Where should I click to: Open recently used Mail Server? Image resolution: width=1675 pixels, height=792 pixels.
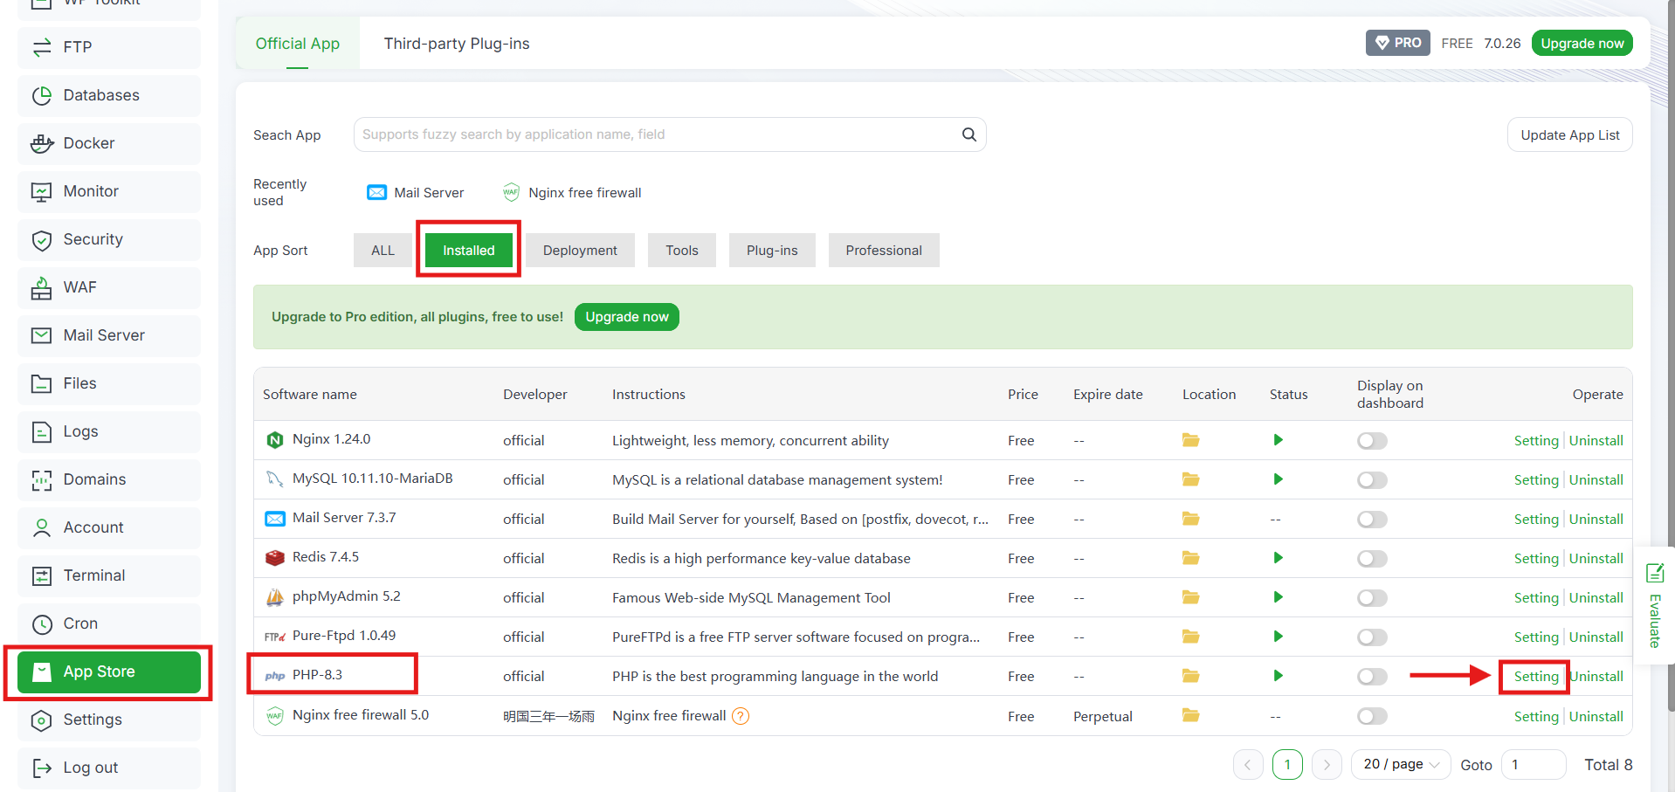click(416, 192)
